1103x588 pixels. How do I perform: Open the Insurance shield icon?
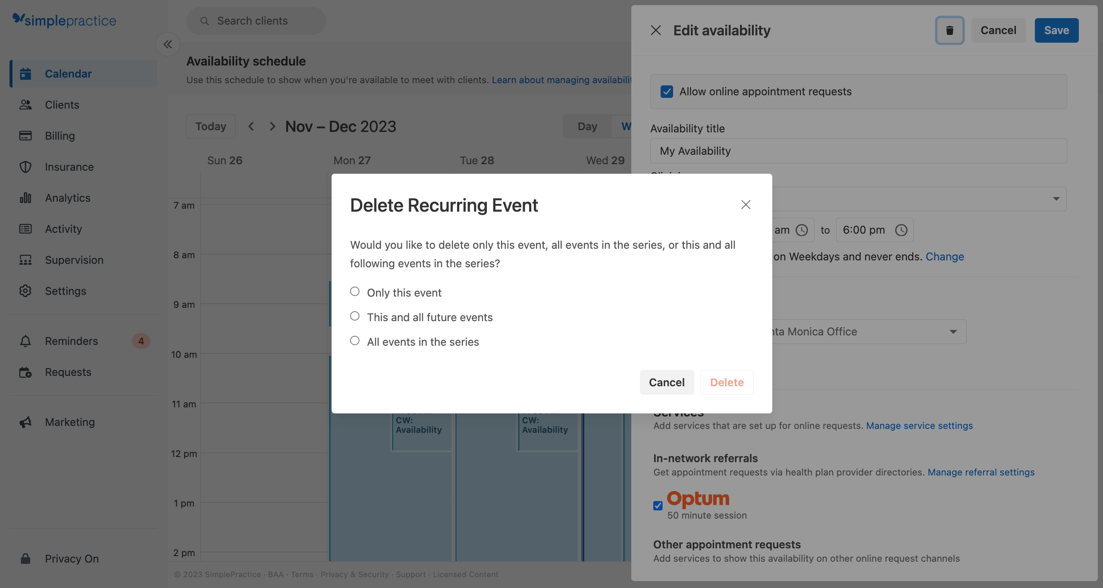(x=25, y=167)
